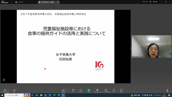Open the Zoom Workplace dropdown chevron
This screenshot has height=97, width=172.
11,2
